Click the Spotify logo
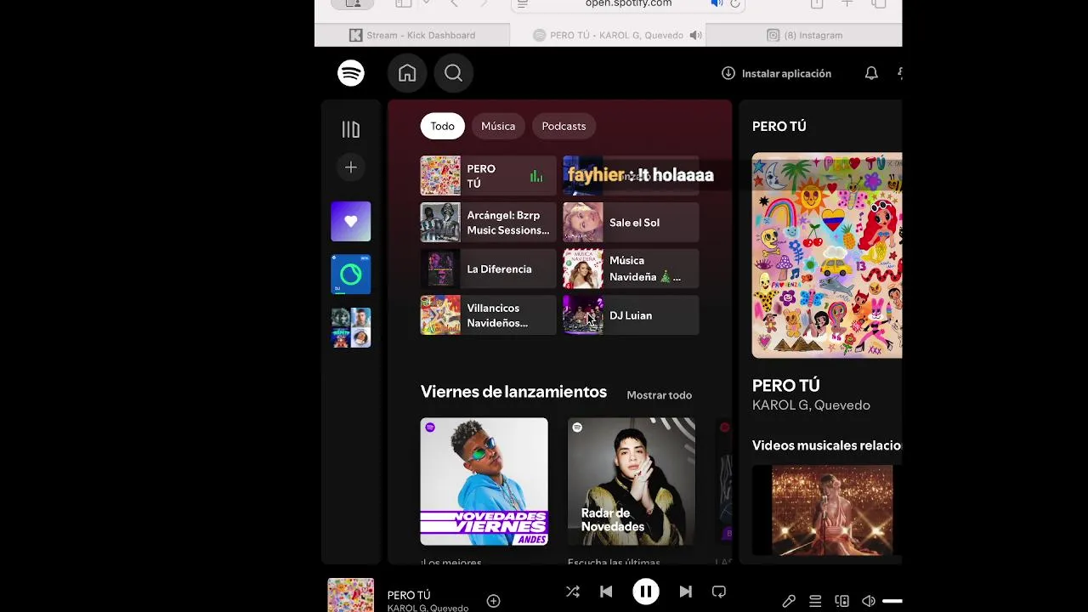The height and width of the screenshot is (612, 1088). point(351,73)
